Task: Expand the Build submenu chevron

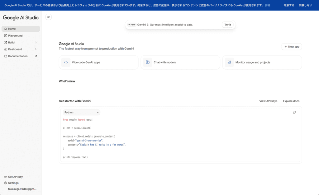Action: [x=36, y=43]
